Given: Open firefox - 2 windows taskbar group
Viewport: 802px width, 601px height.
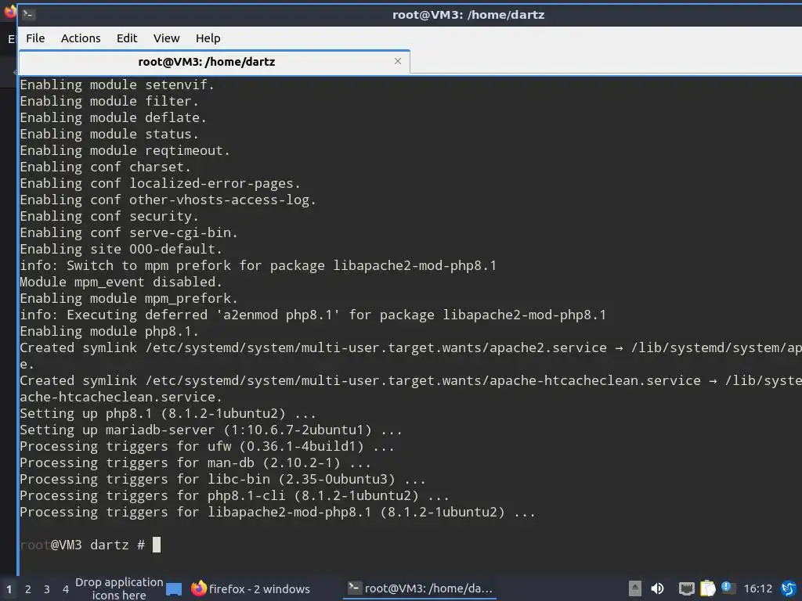Looking at the screenshot, I should pos(251,588).
